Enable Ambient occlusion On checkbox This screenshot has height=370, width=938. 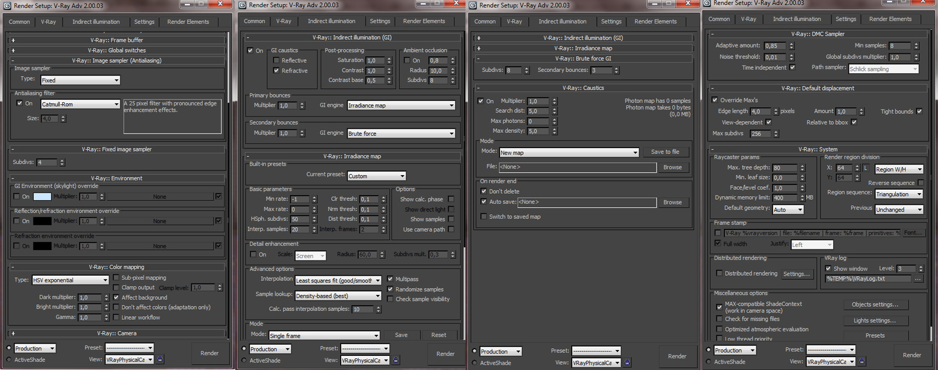point(407,60)
